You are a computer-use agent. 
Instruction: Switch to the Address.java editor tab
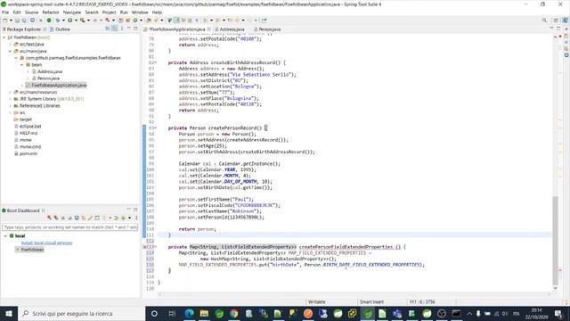232,29
